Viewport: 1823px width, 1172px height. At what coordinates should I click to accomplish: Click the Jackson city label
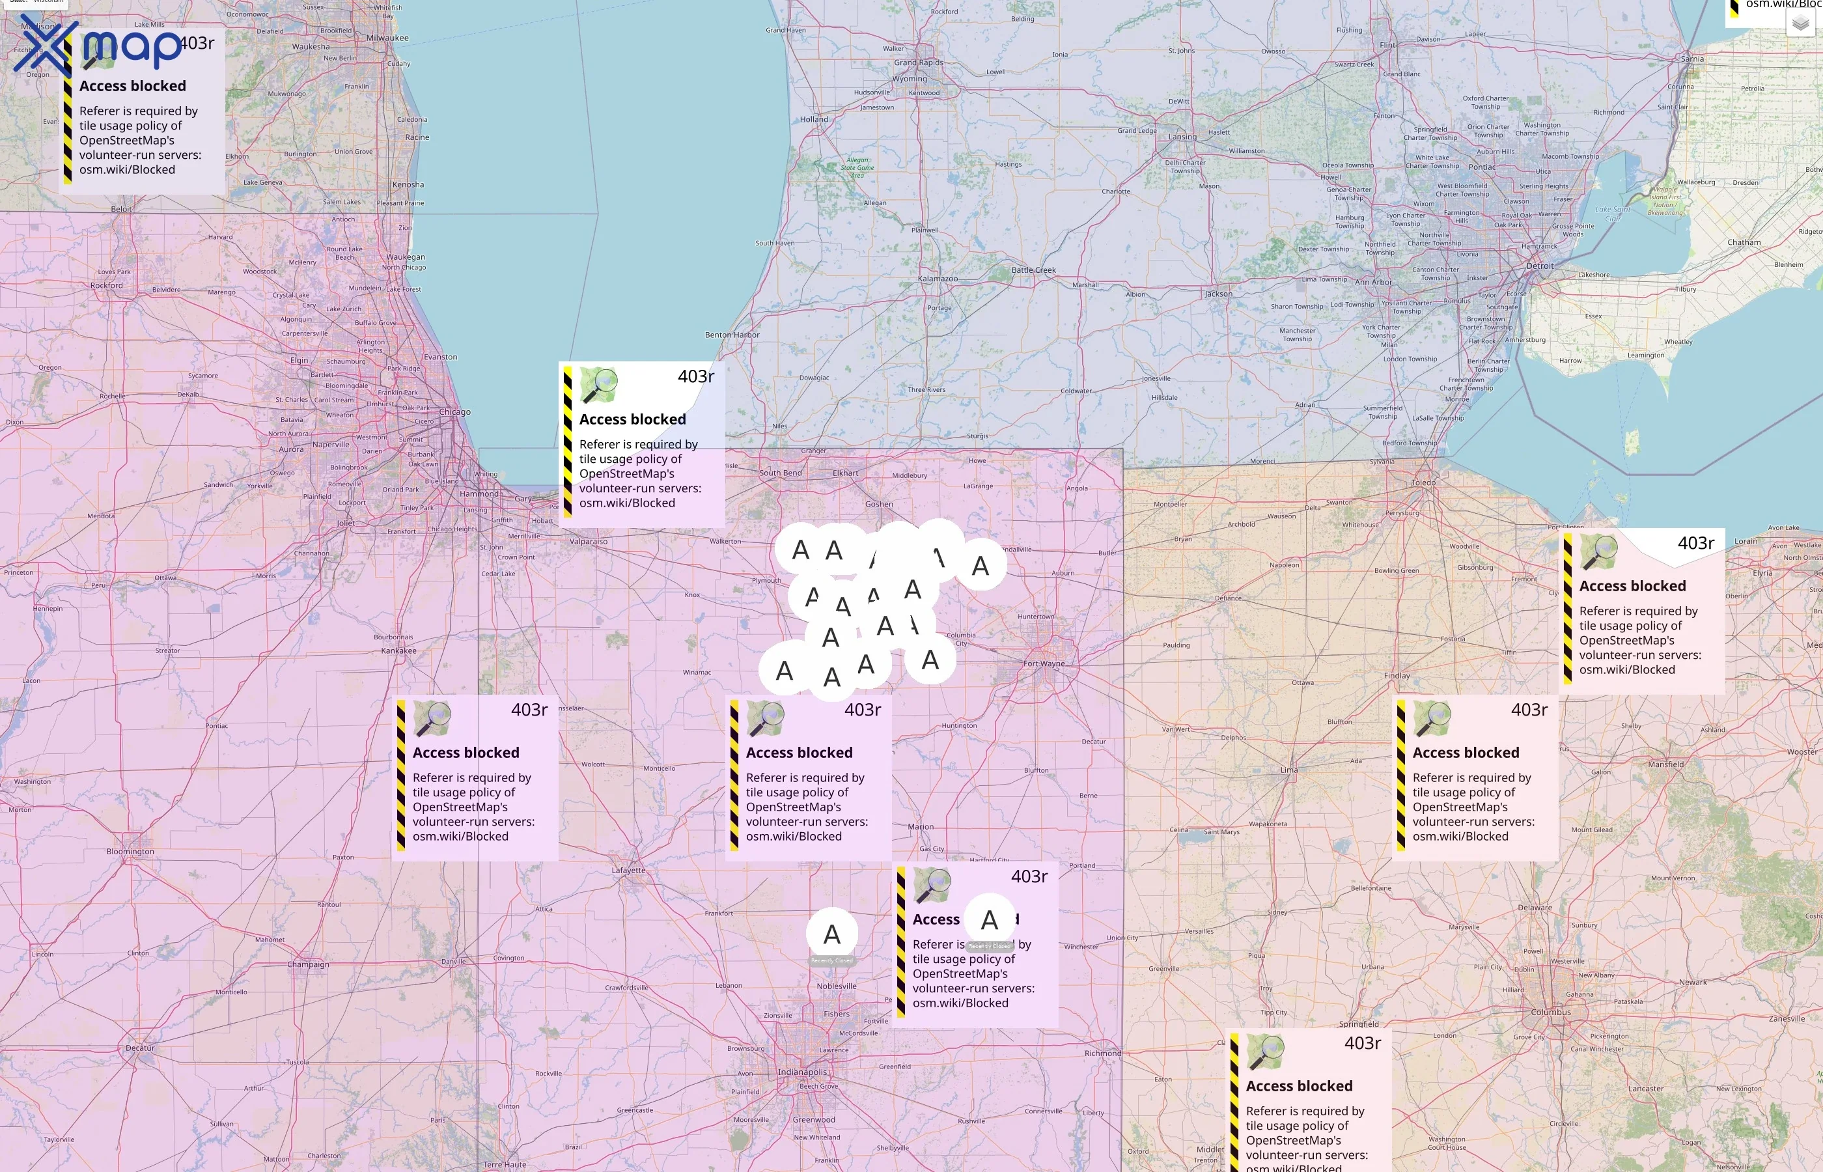pos(1218,294)
